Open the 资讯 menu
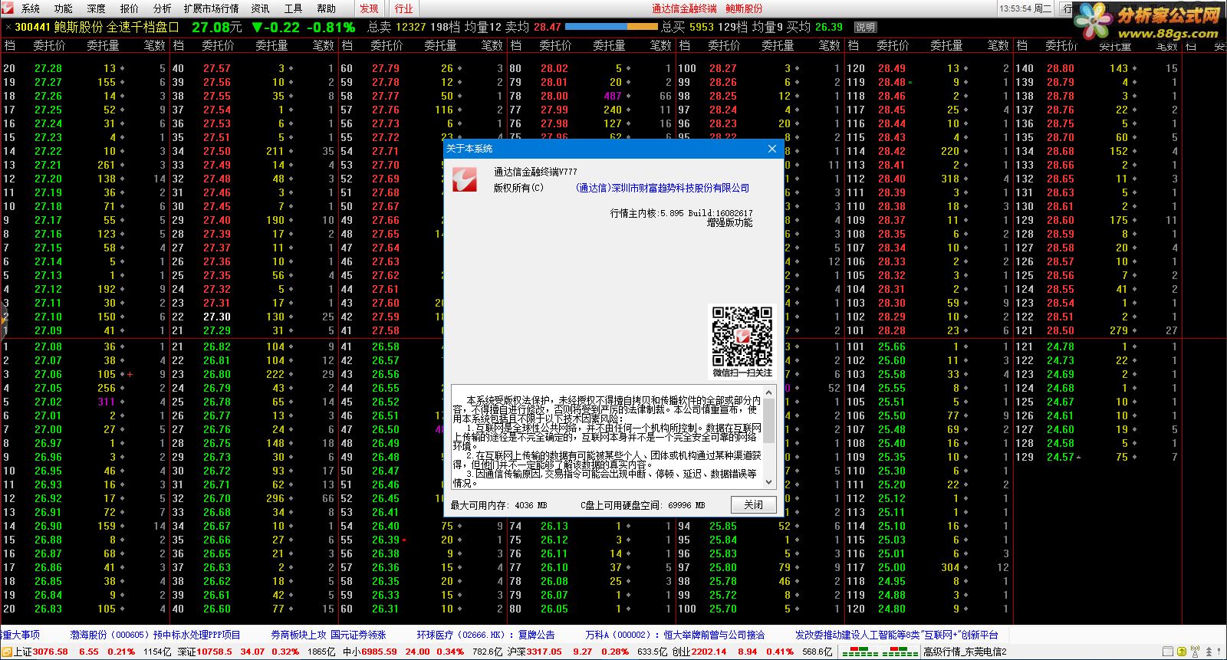The width and height of the screenshot is (1227, 660). [x=261, y=8]
